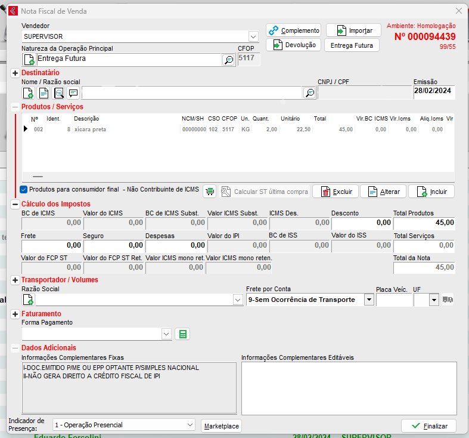This screenshot has width=469, height=438.
Task: Open the green calculator next to Forma Pagamento
Action: 183,334
